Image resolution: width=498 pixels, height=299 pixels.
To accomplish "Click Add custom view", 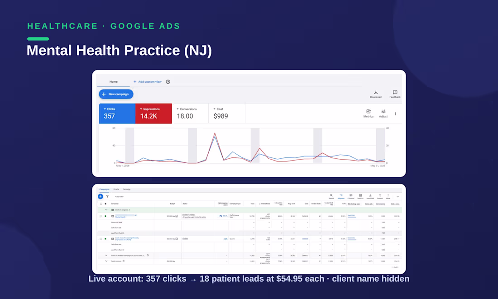I will click(148, 82).
